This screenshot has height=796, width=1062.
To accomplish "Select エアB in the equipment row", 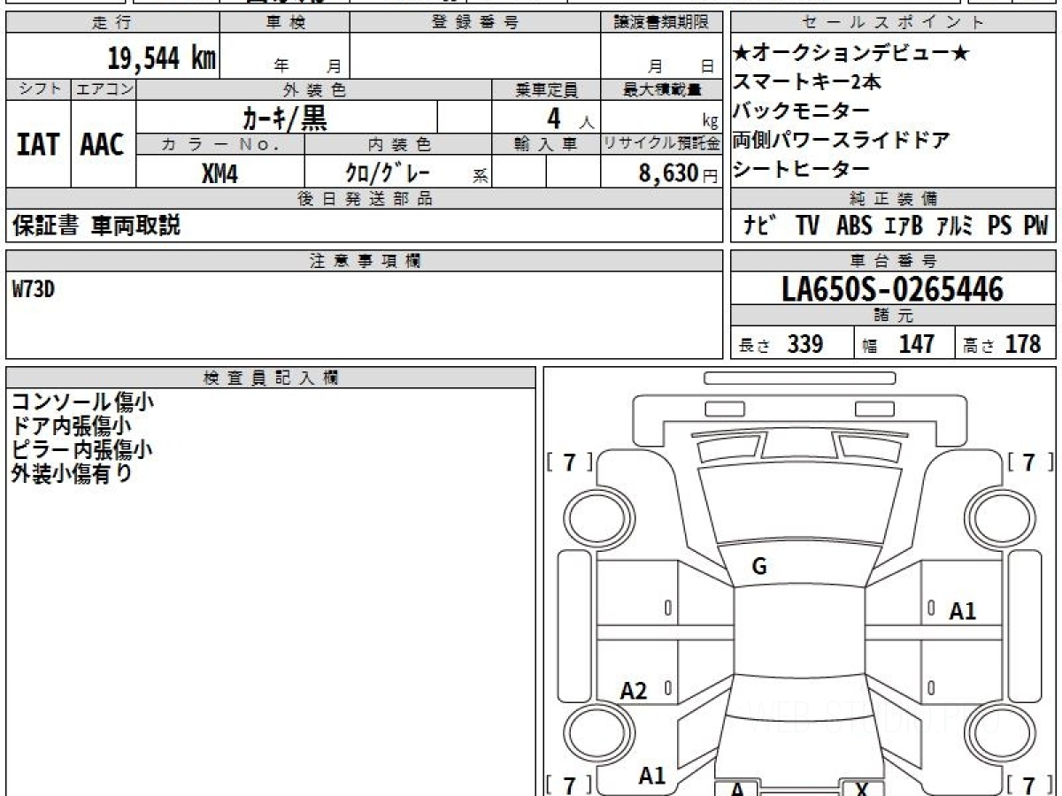I will click(x=904, y=226).
